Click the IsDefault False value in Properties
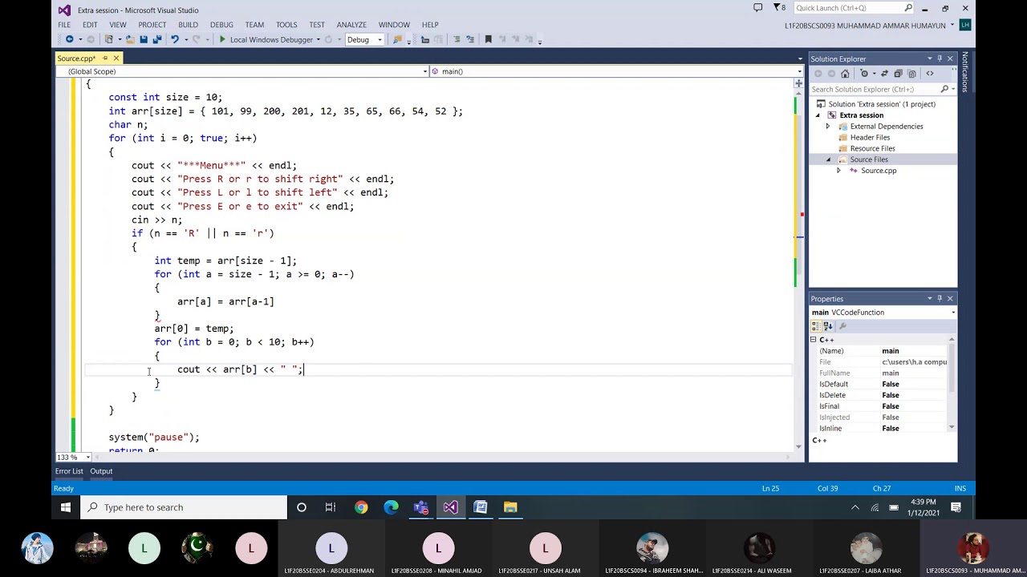This screenshot has width=1027, height=577. pos(914,384)
